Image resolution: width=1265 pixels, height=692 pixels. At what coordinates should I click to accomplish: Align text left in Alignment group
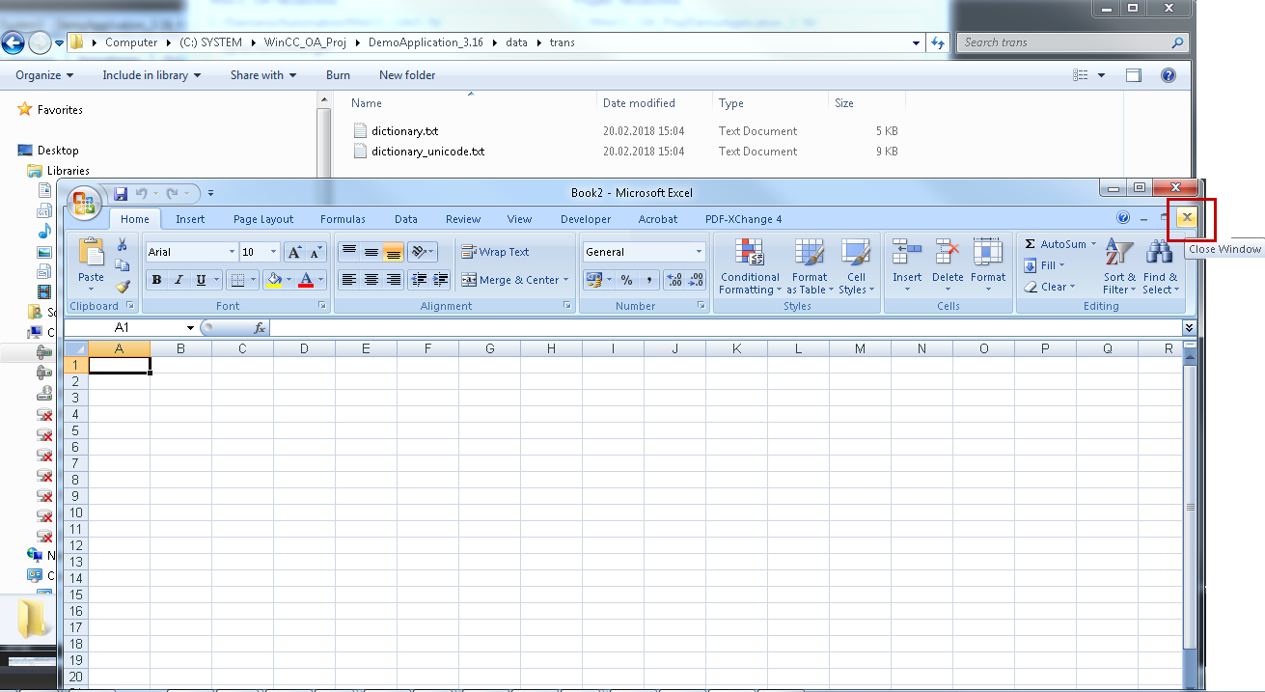tap(348, 280)
